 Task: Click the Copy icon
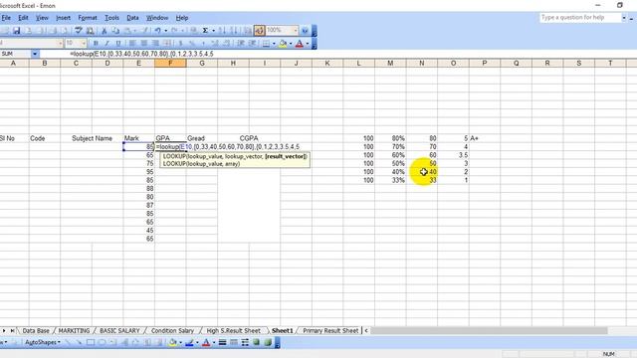(x=115, y=31)
